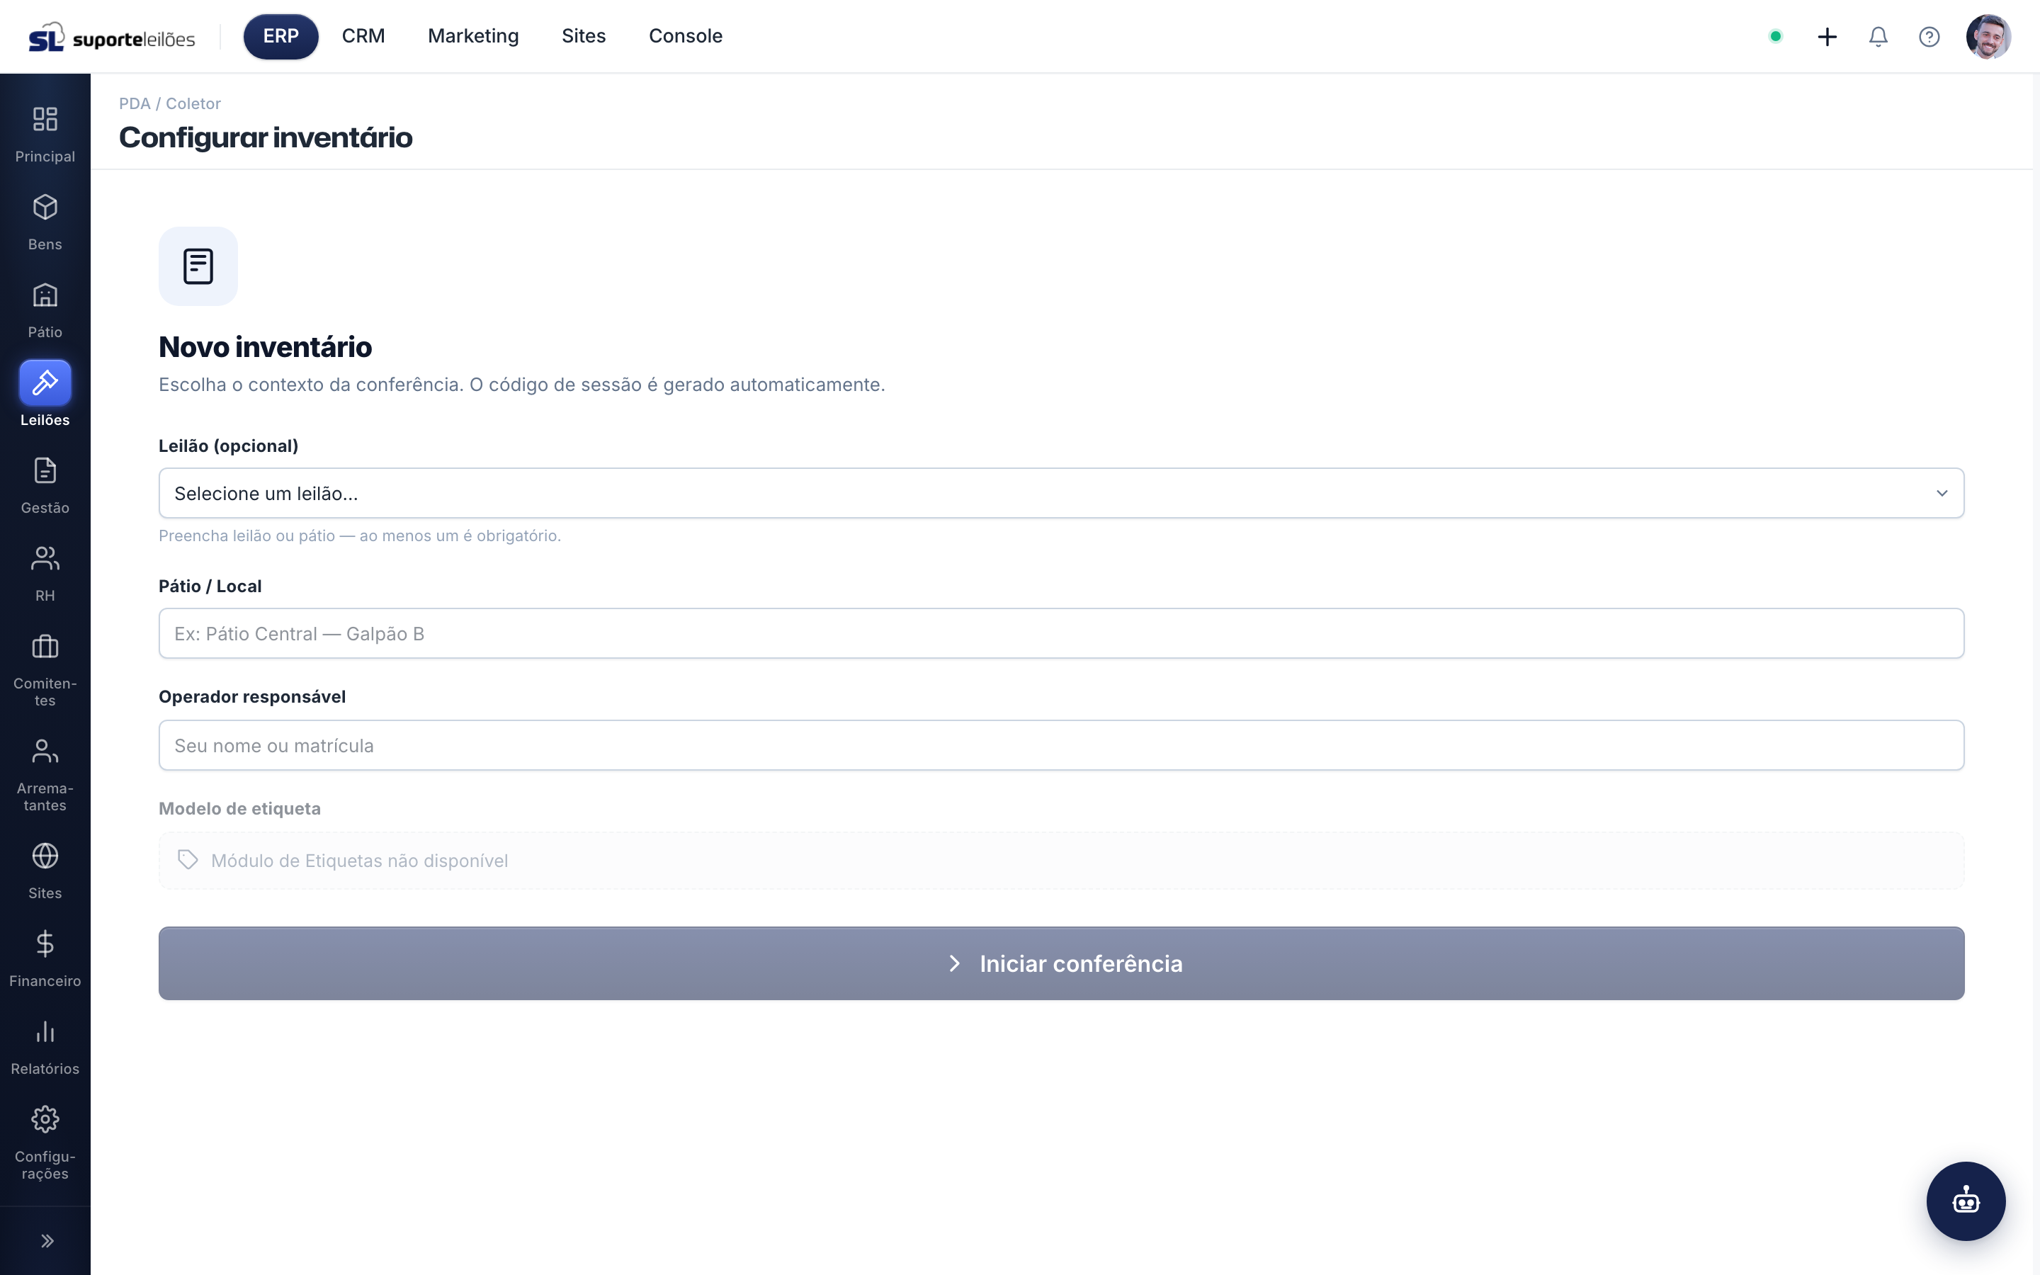Open Configurações gear icon
The image size is (2040, 1275).
[x=45, y=1120]
